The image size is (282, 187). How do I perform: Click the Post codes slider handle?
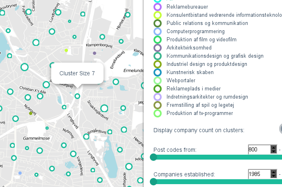[153, 158]
